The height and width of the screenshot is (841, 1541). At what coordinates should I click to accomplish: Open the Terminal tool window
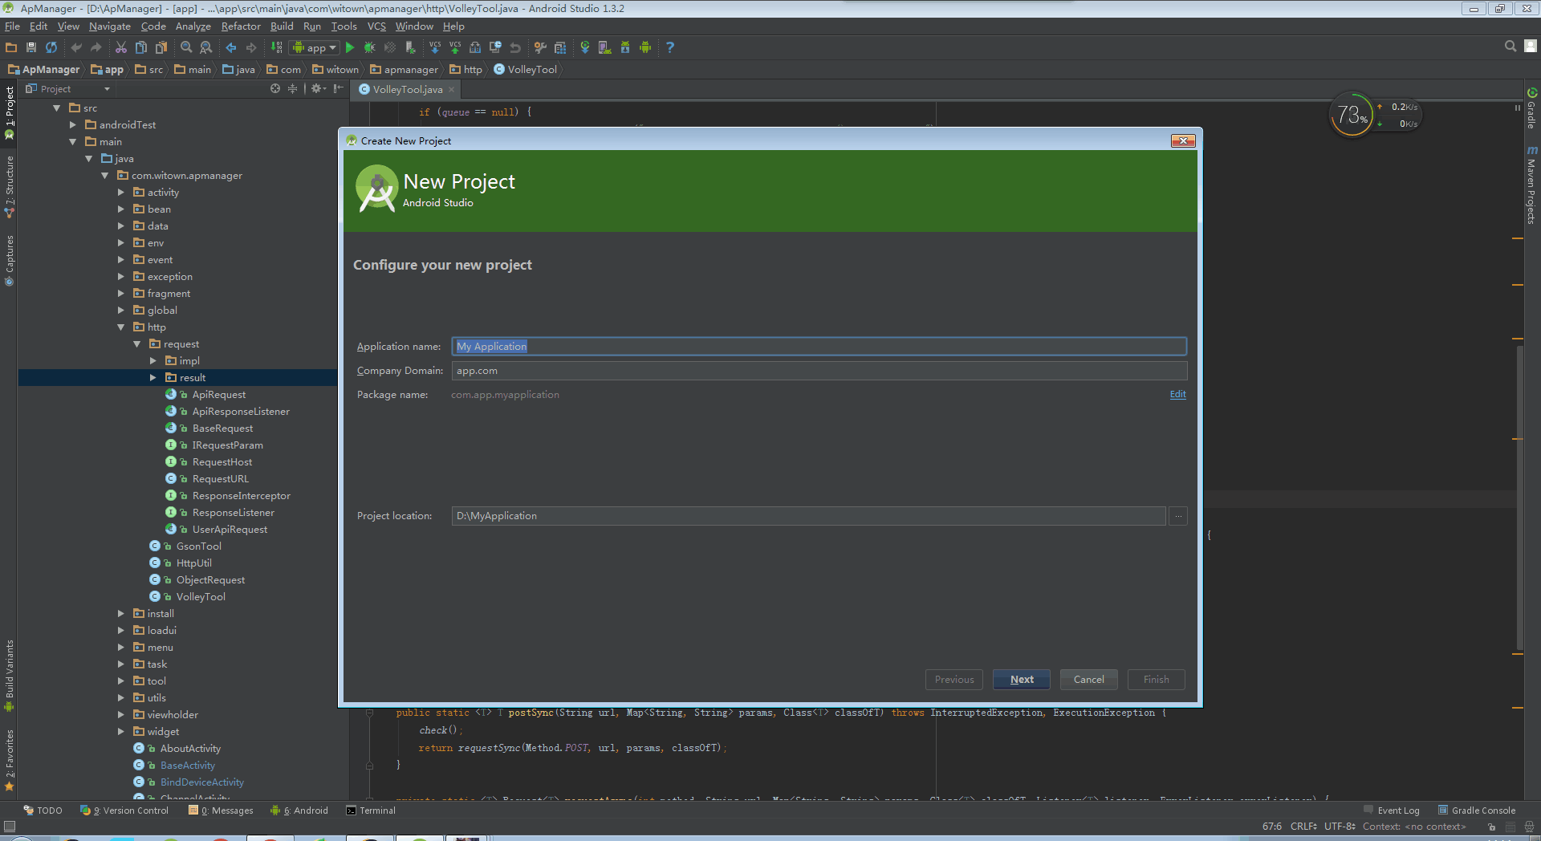[x=371, y=811]
